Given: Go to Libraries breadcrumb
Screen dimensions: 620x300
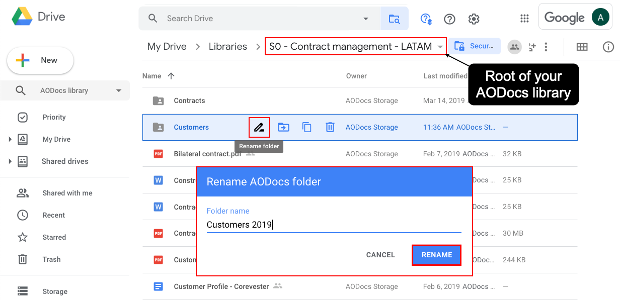Looking at the screenshot, I should (228, 46).
